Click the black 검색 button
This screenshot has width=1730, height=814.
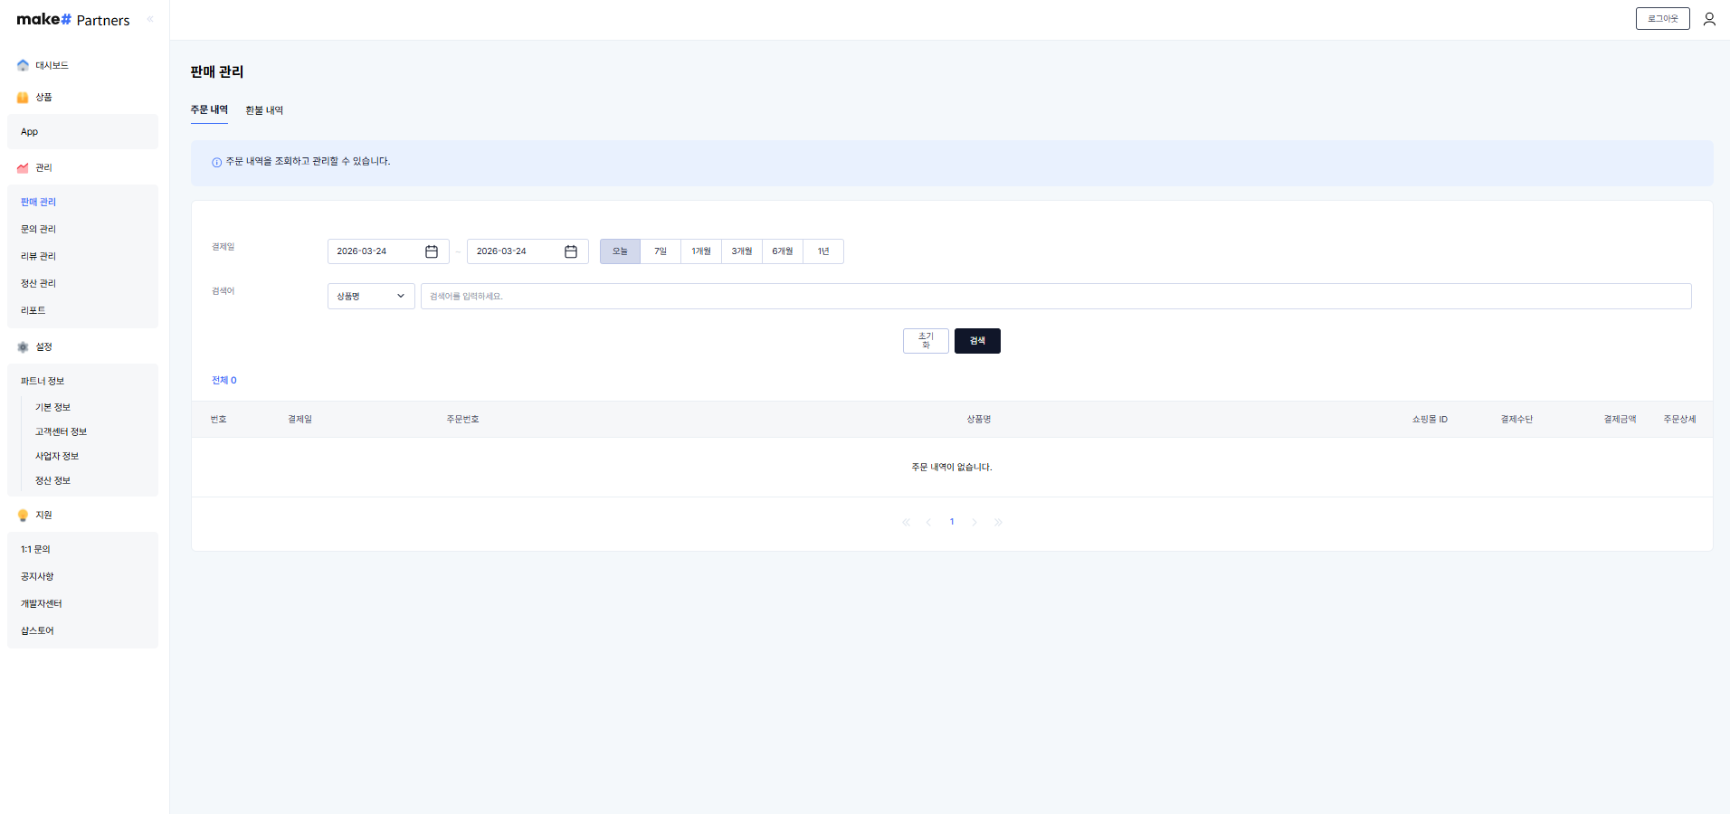pyautogui.click(x=977, y=341)
